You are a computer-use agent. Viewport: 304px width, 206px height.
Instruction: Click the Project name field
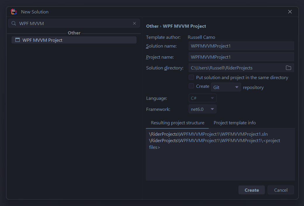(241, 57)
